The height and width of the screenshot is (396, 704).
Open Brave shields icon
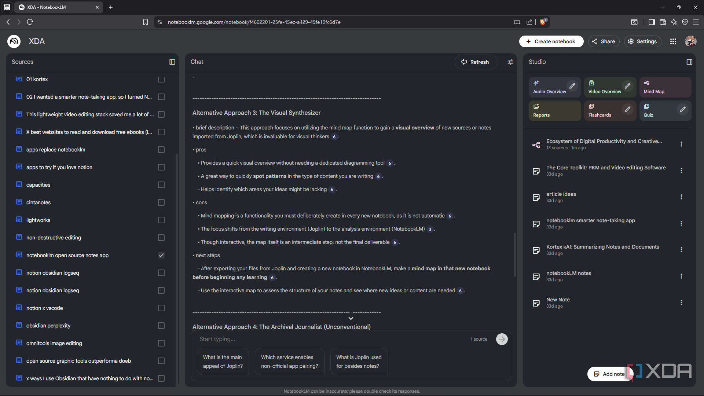tap(543, 22)
